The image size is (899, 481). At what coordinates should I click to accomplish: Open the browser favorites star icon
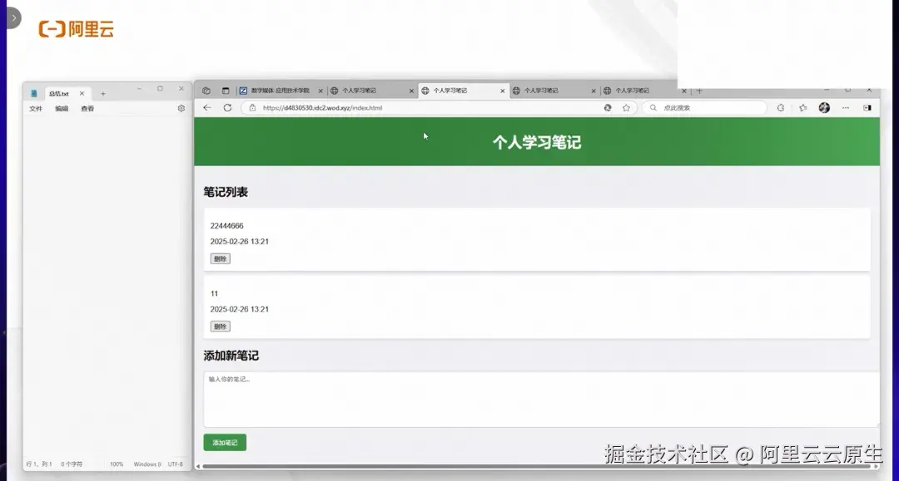(x=801, y=107)
